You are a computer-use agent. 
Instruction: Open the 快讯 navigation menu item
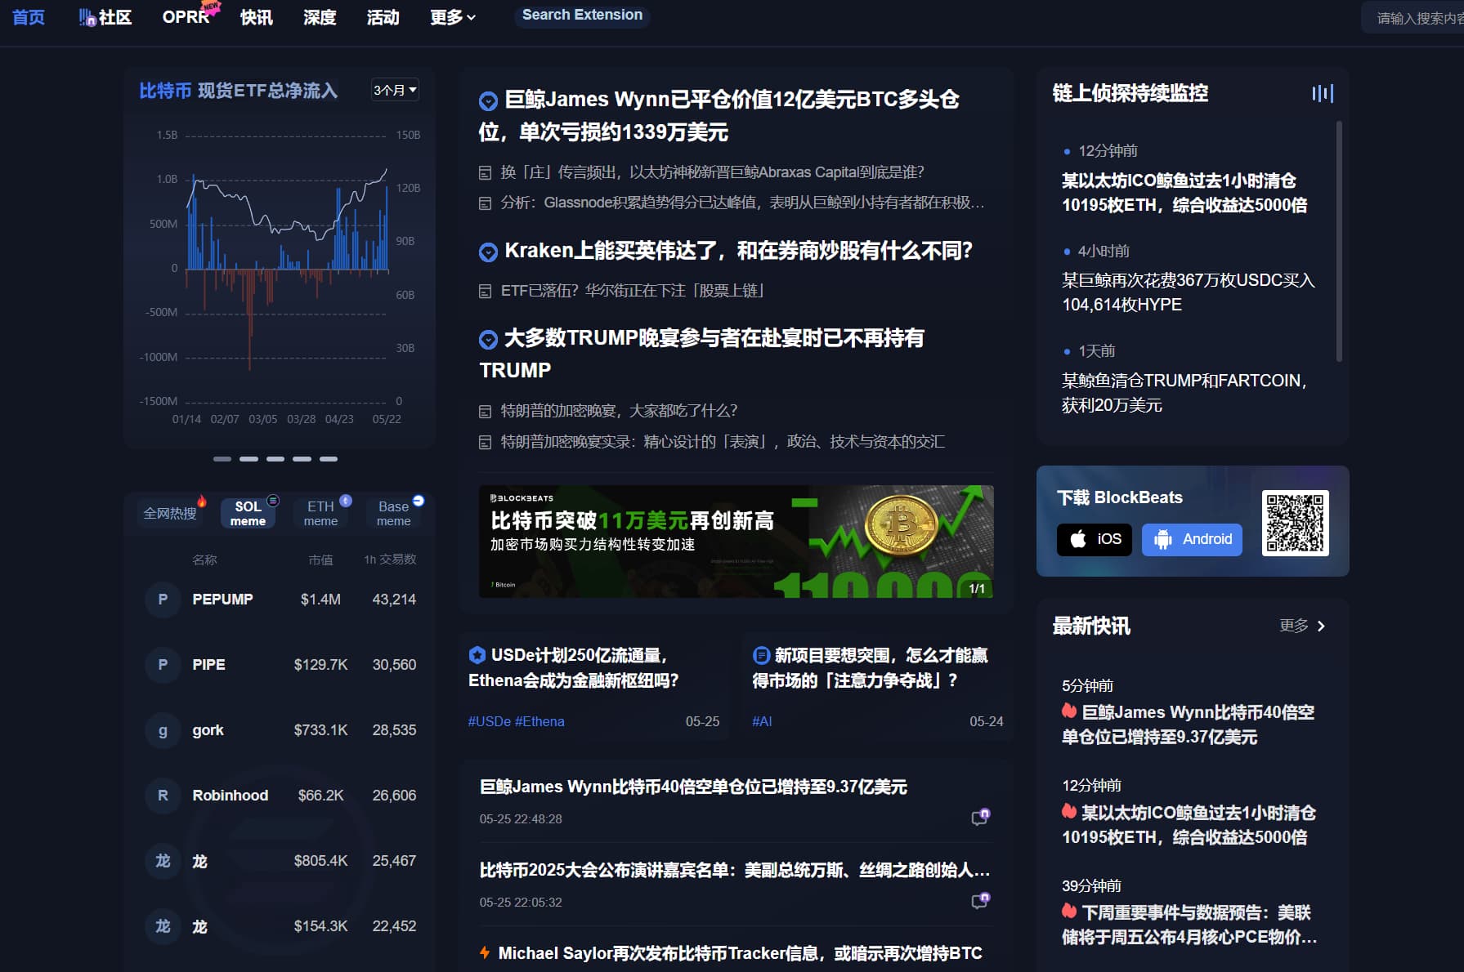256,17
